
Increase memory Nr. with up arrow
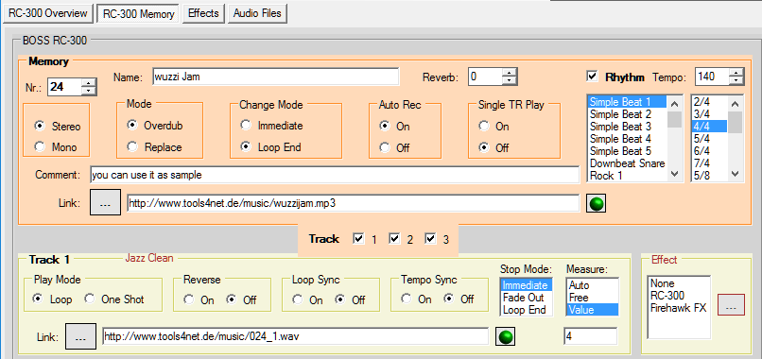point(89,83)
